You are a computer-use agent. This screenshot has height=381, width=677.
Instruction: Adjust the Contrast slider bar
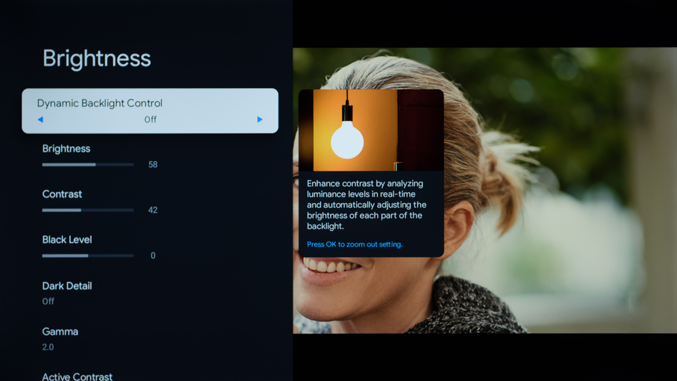click(87, 210)
